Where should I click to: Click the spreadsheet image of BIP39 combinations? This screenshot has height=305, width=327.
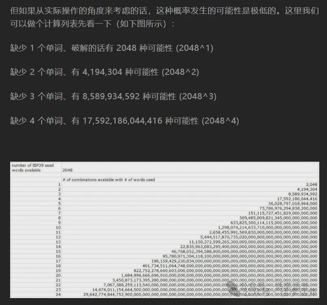point(164,230)
